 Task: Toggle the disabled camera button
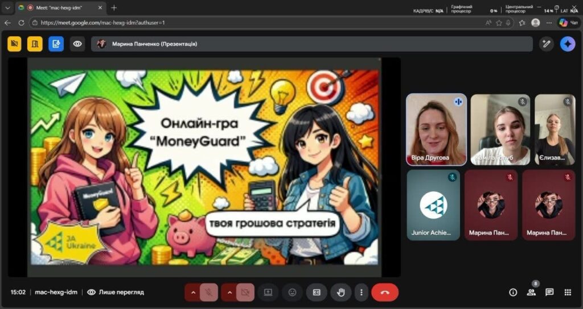pos(245,292)
